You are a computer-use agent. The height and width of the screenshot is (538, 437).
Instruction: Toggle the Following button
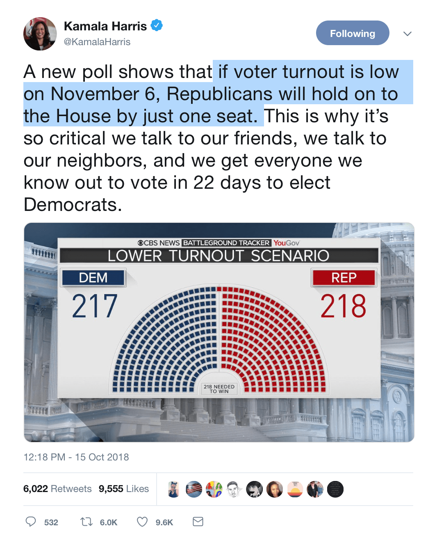(352, 33)
